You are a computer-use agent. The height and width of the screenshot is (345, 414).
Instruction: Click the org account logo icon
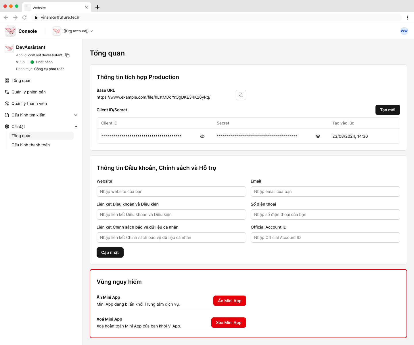click(x=57, y=31)
